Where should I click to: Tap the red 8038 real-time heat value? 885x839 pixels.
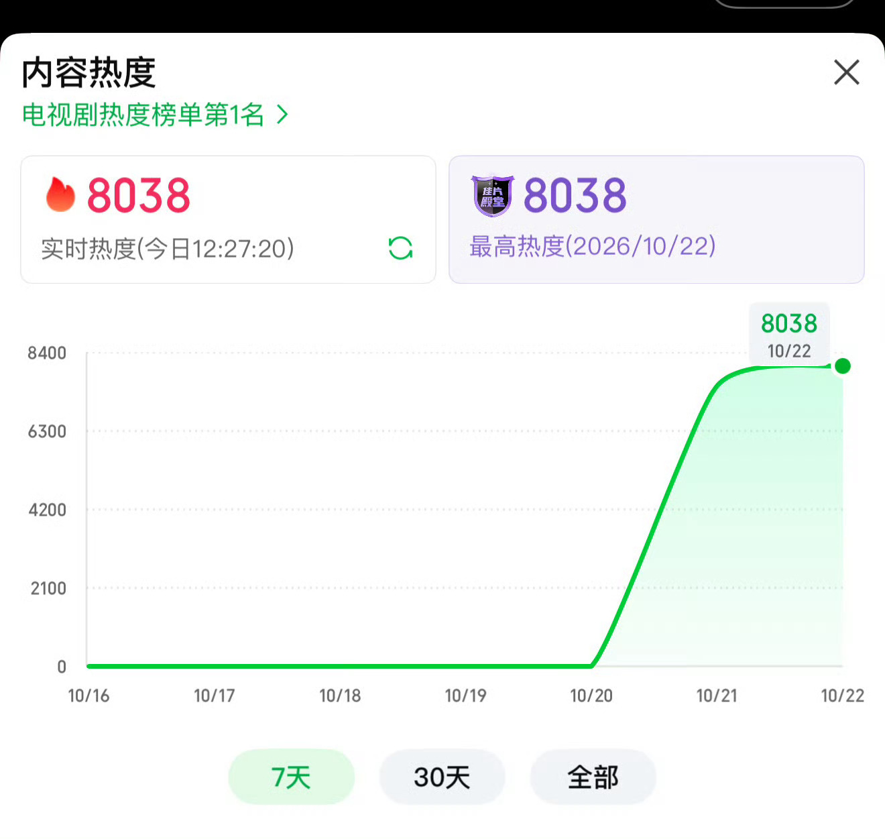[139, 196]
